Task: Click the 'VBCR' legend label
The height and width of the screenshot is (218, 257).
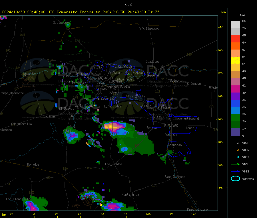Action: pyautogui.click(x=246, y=150)
